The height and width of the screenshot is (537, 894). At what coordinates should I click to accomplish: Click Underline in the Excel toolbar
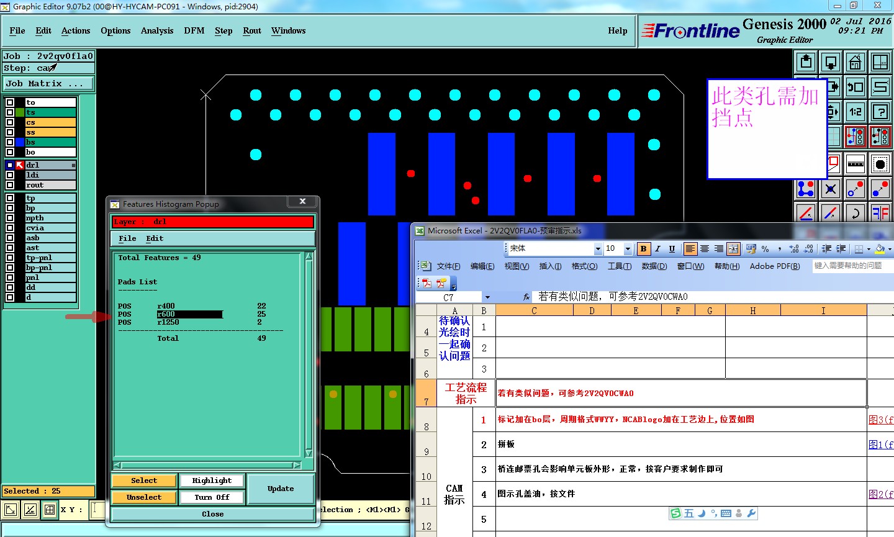click(672, 249)
